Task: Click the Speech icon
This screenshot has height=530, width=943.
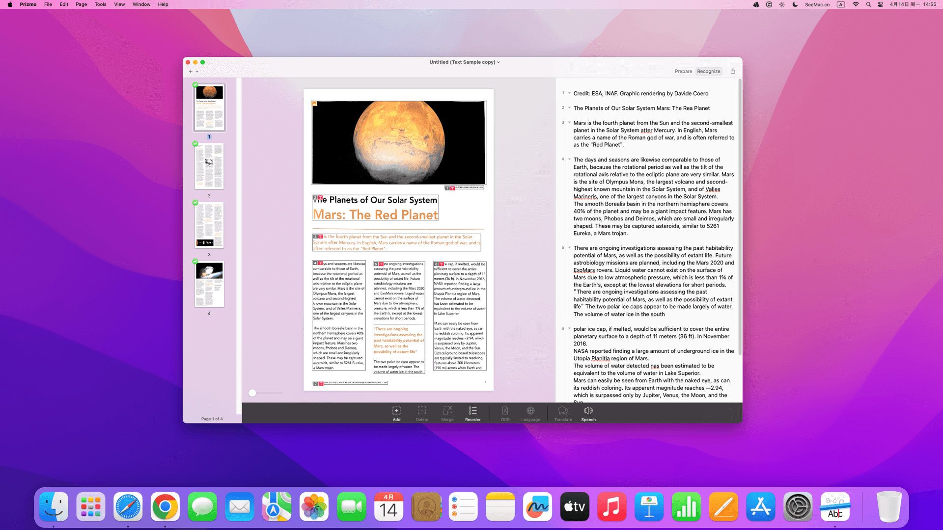Action: click(x=588, y=411)
